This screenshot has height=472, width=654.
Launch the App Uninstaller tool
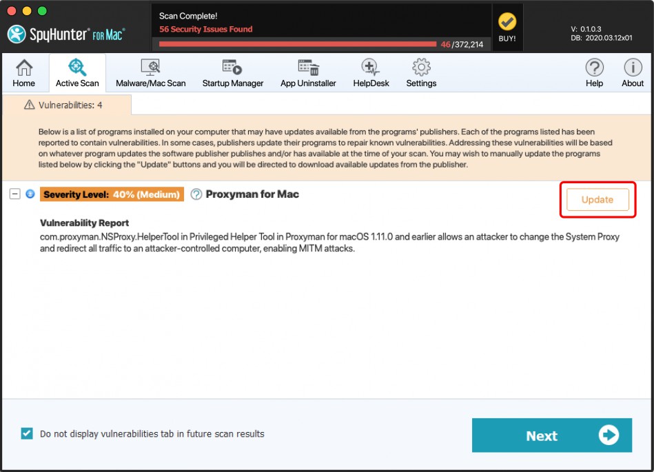[x=308, y=72]
